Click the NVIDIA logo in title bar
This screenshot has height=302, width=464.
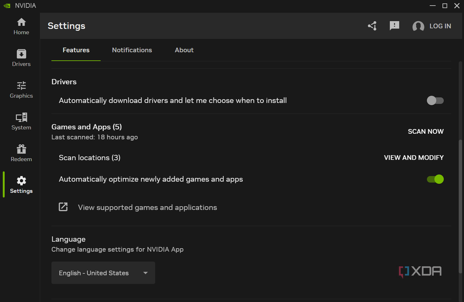click(7, 6)
